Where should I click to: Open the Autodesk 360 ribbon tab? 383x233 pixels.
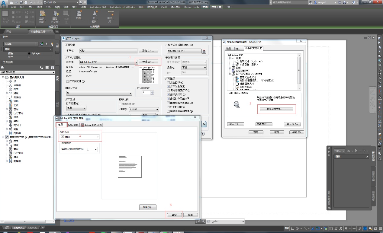click(x=98, y=7)
